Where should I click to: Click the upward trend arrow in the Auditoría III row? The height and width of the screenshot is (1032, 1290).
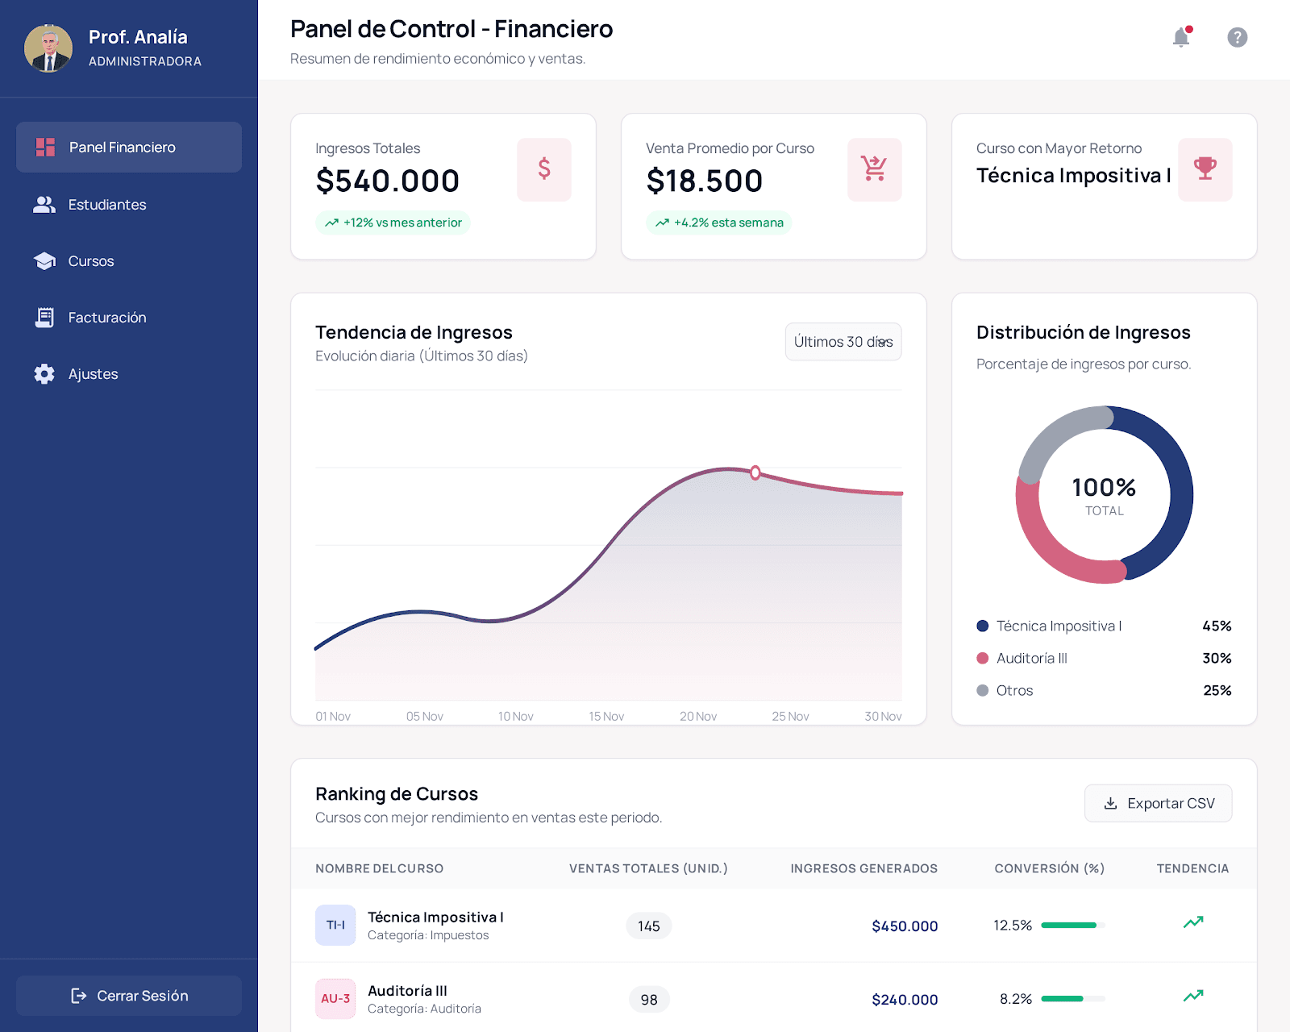click(x=1193, y=996)
